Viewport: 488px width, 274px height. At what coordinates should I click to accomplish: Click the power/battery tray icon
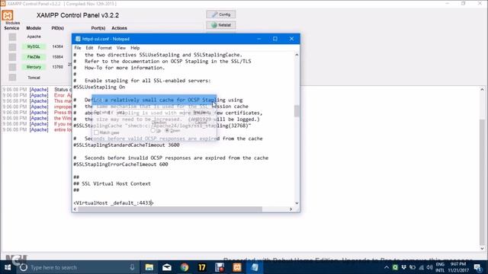point(413,267)
